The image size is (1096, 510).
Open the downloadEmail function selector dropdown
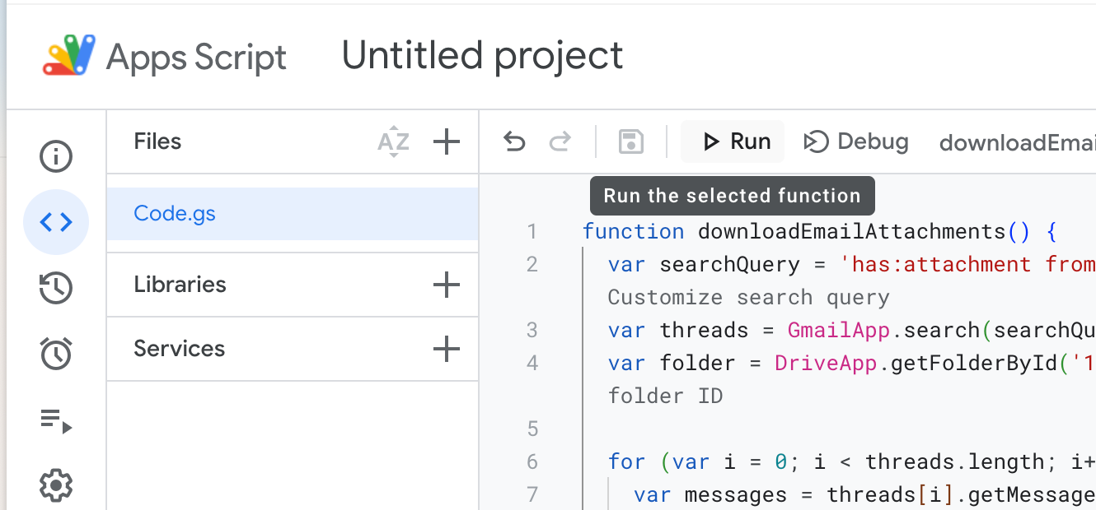click(x=1017, y=142)
